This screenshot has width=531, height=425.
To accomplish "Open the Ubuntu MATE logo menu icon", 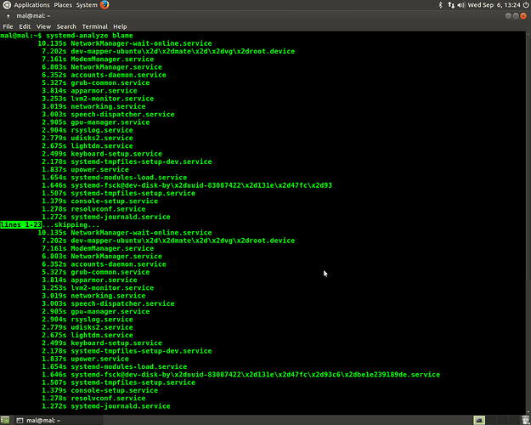I will point(7,5).
